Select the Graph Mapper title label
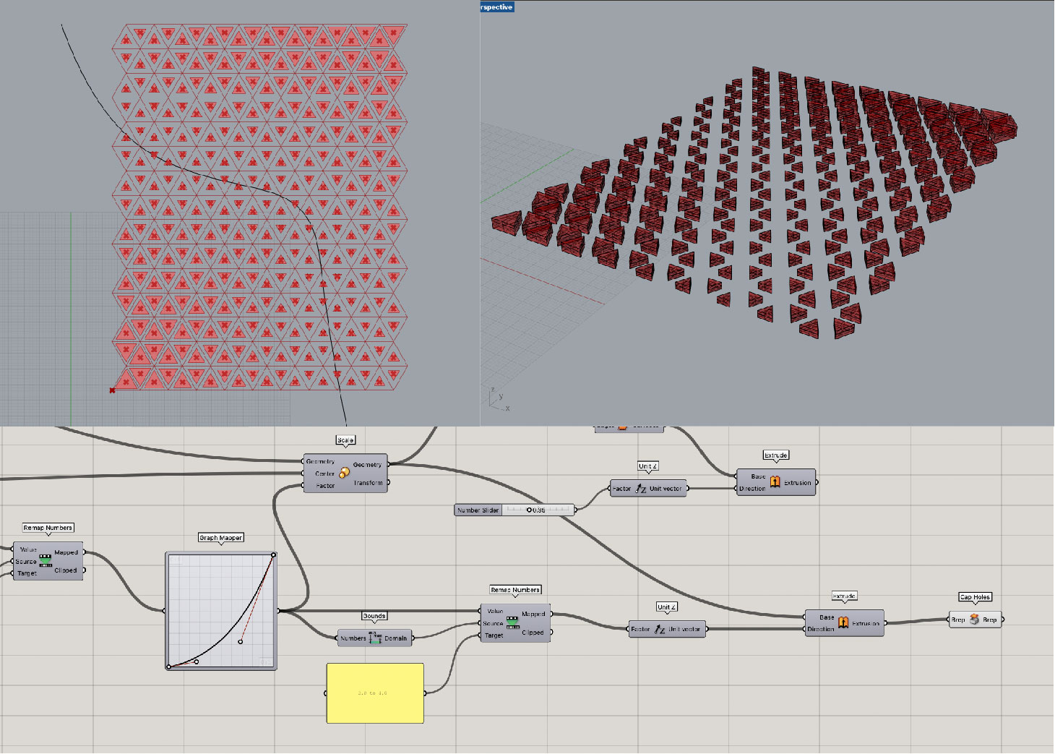The width and height of the screenshot is (1055, 754). click(x=221, y=538)
